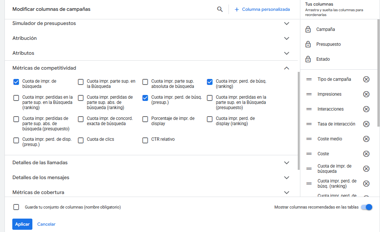Check CTR relativo
This screenshot has height=232, width=380.
coord(145,140)
